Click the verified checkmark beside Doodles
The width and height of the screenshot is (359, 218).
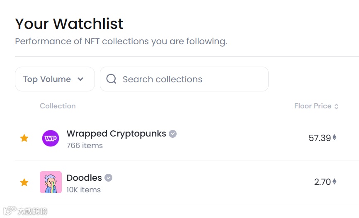pyautogui.click(x=108, y=178)
